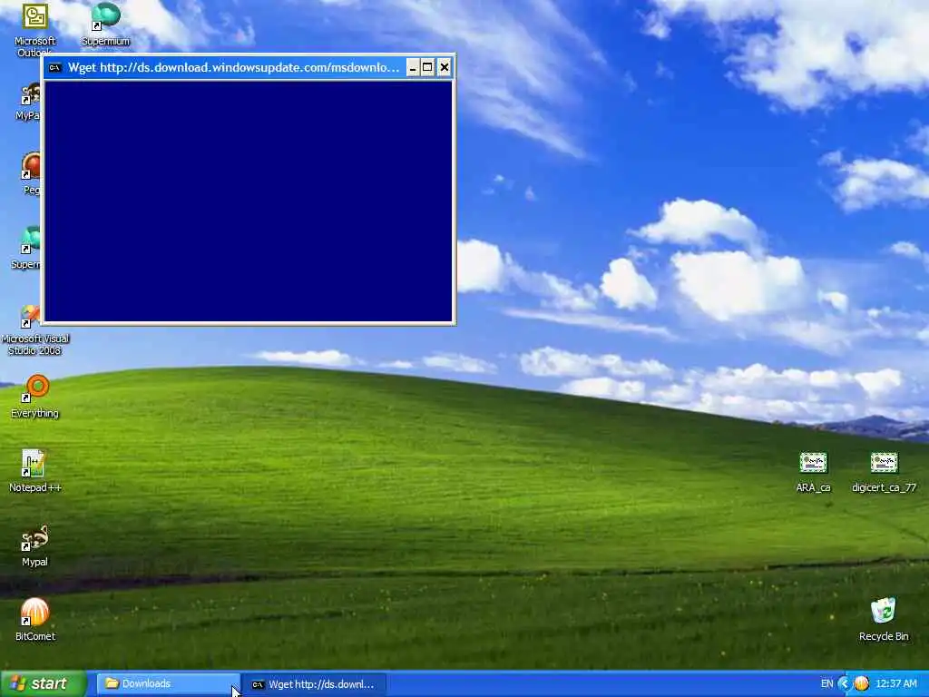Switch to the Wget taskbar button

(x=315, y=684)
